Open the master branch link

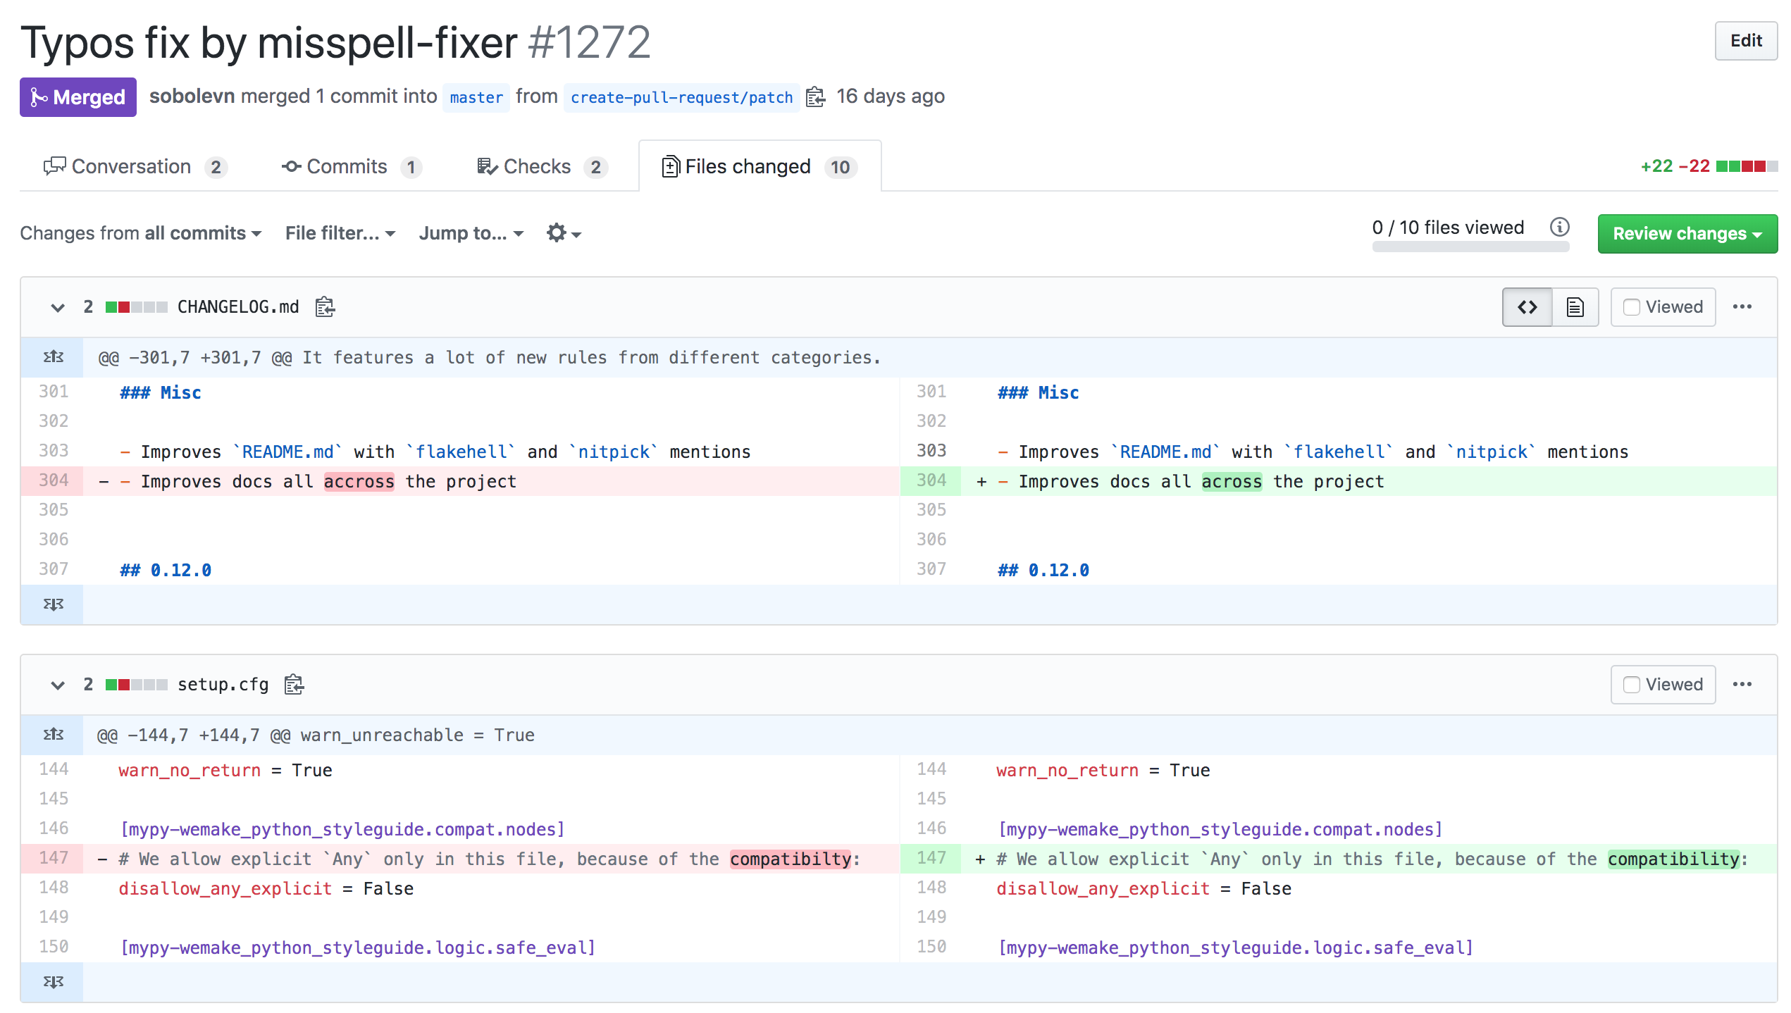pos(476,98)
